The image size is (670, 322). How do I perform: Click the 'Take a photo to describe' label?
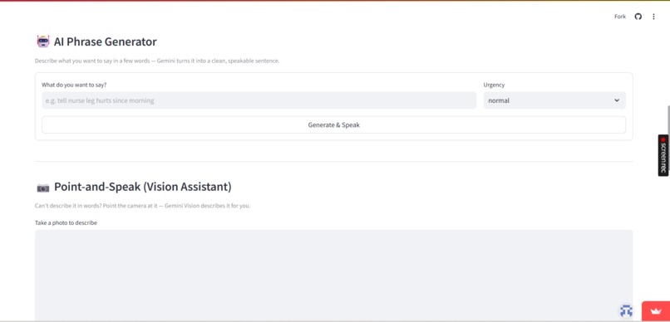point(66,222)
